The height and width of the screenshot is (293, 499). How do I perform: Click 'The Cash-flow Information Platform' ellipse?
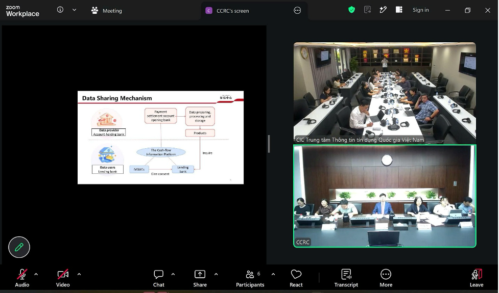161,152
